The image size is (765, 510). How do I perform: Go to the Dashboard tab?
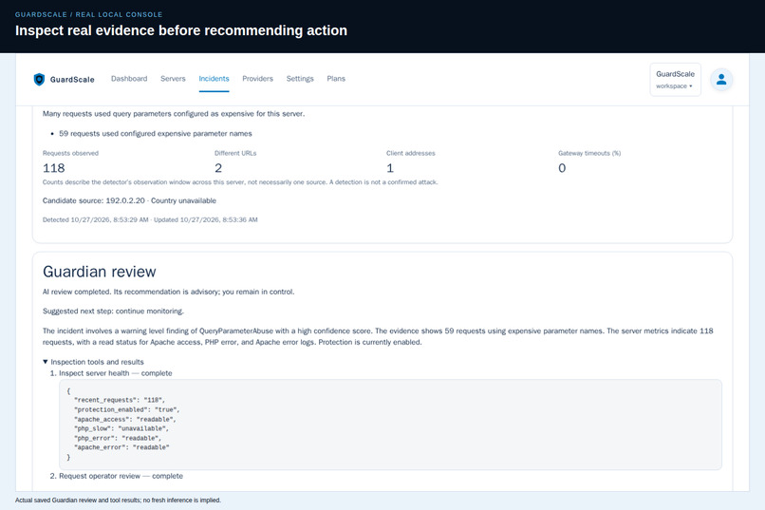pos(129,79)
